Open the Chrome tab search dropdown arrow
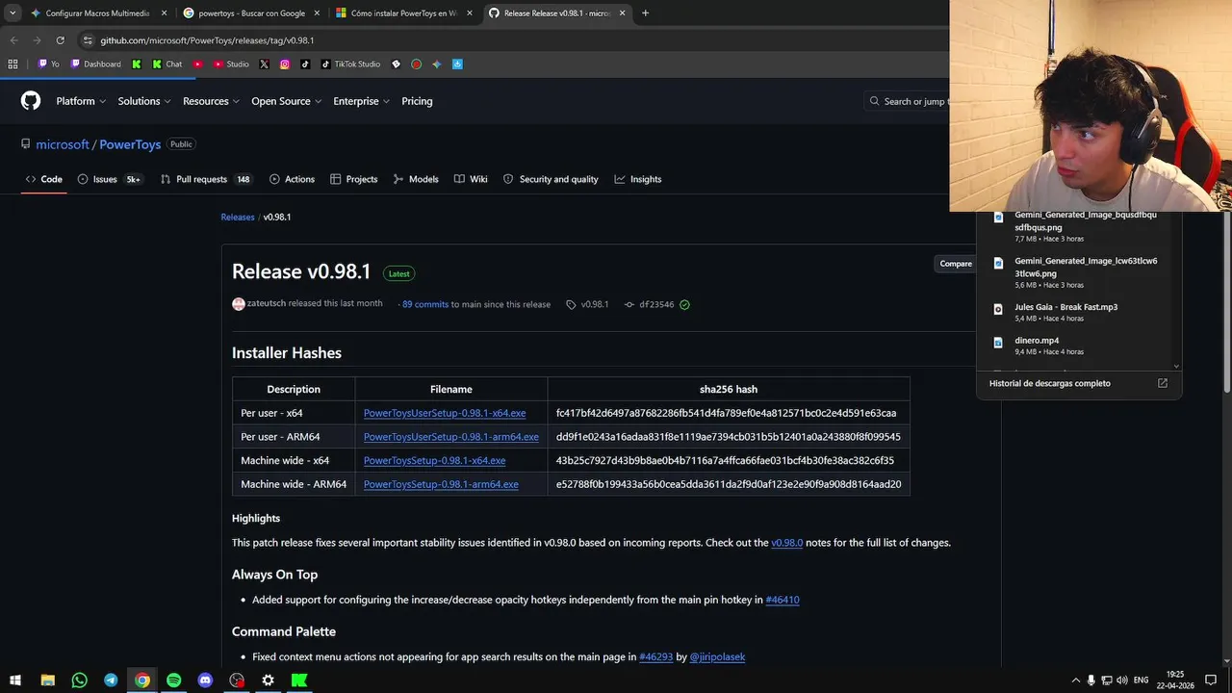This screenshot has width=1232, height=693. coord(13,13)
